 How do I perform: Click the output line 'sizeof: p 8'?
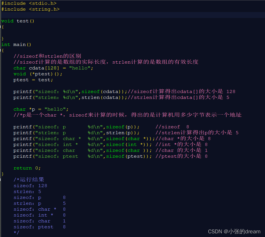[40, 197]
